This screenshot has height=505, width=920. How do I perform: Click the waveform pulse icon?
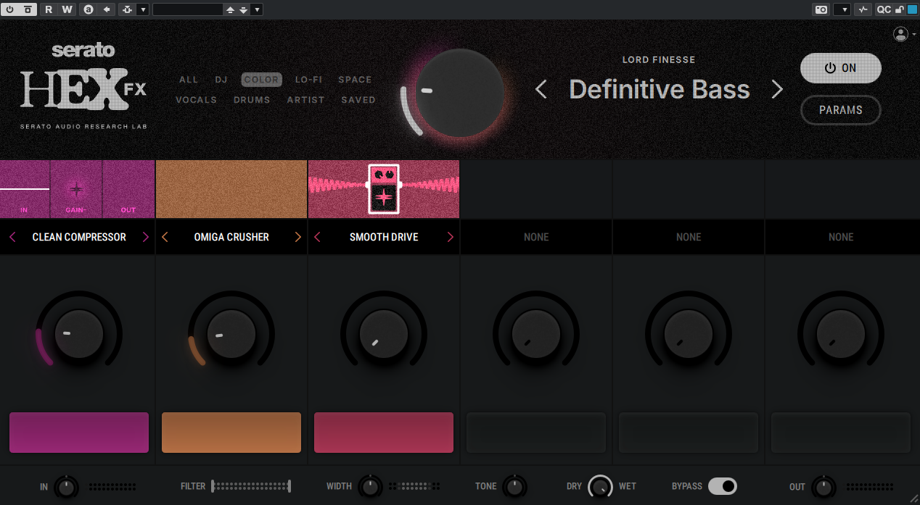(x=863, y=9)
